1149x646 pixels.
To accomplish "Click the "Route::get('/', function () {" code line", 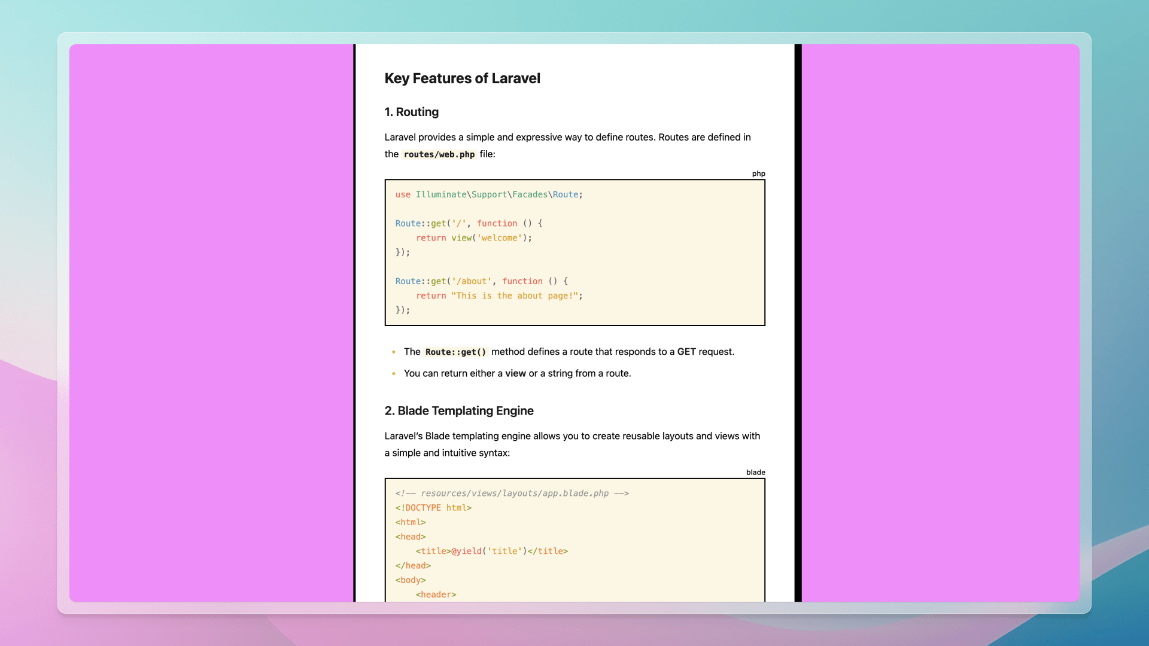I will tap(469, 223).
